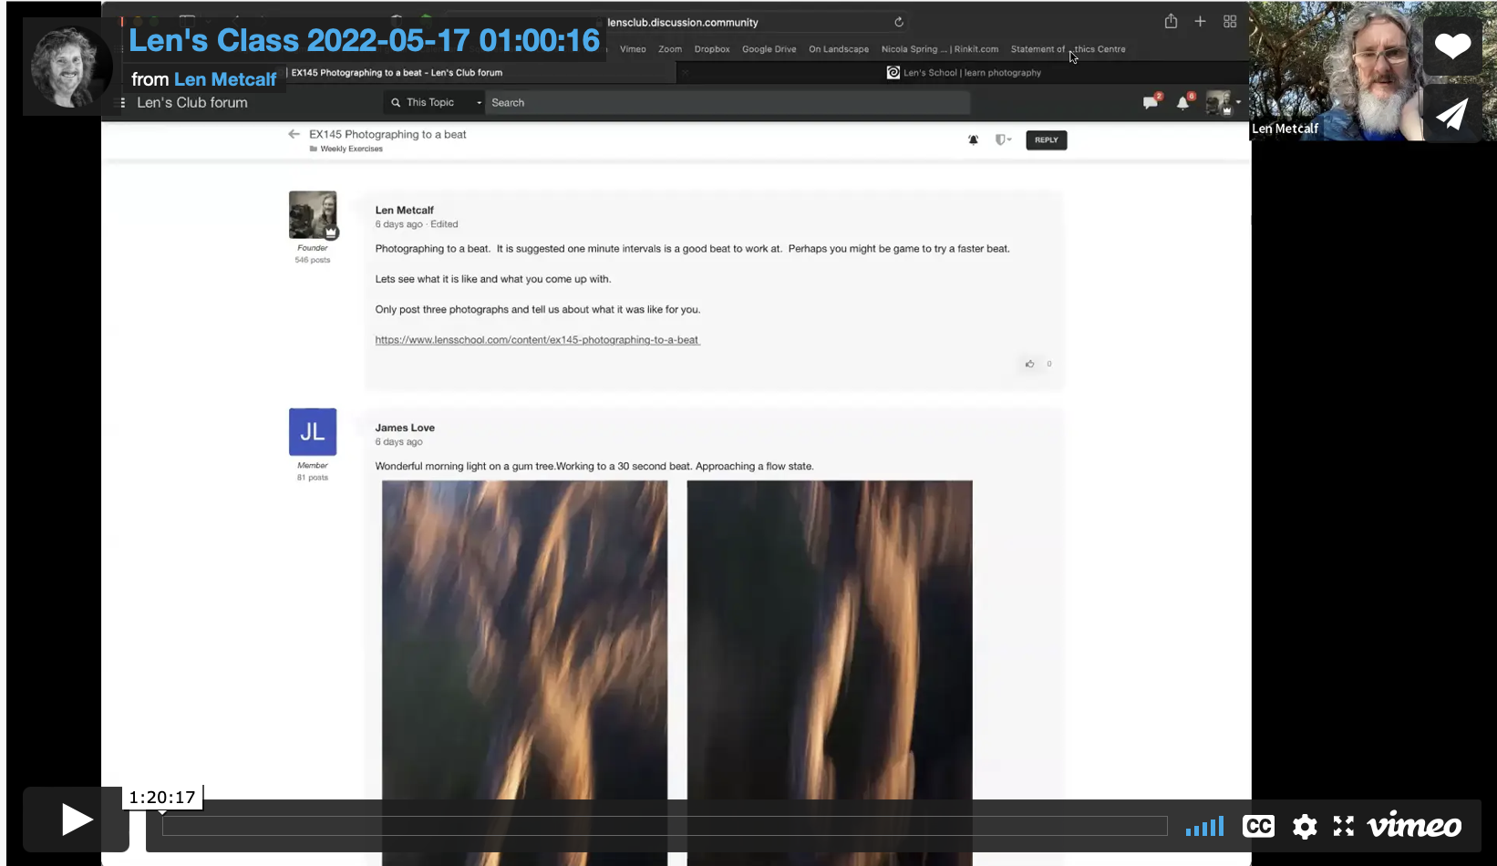Open the Vimeo bookmark
This screenshot has width=1497, height=866.
point(633,49)
